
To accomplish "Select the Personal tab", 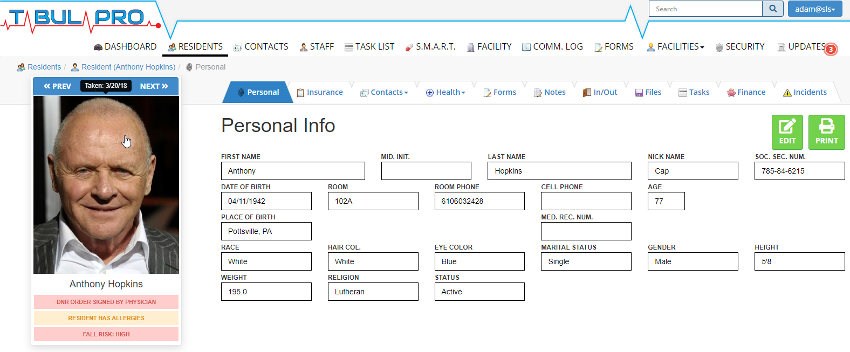I will 258,92.
